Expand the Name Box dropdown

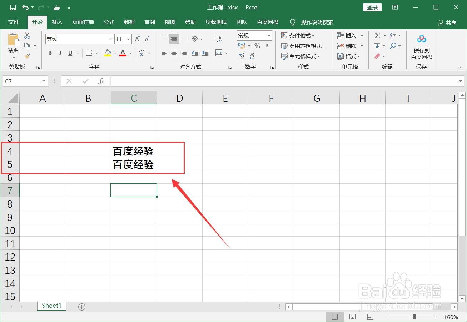44,81
